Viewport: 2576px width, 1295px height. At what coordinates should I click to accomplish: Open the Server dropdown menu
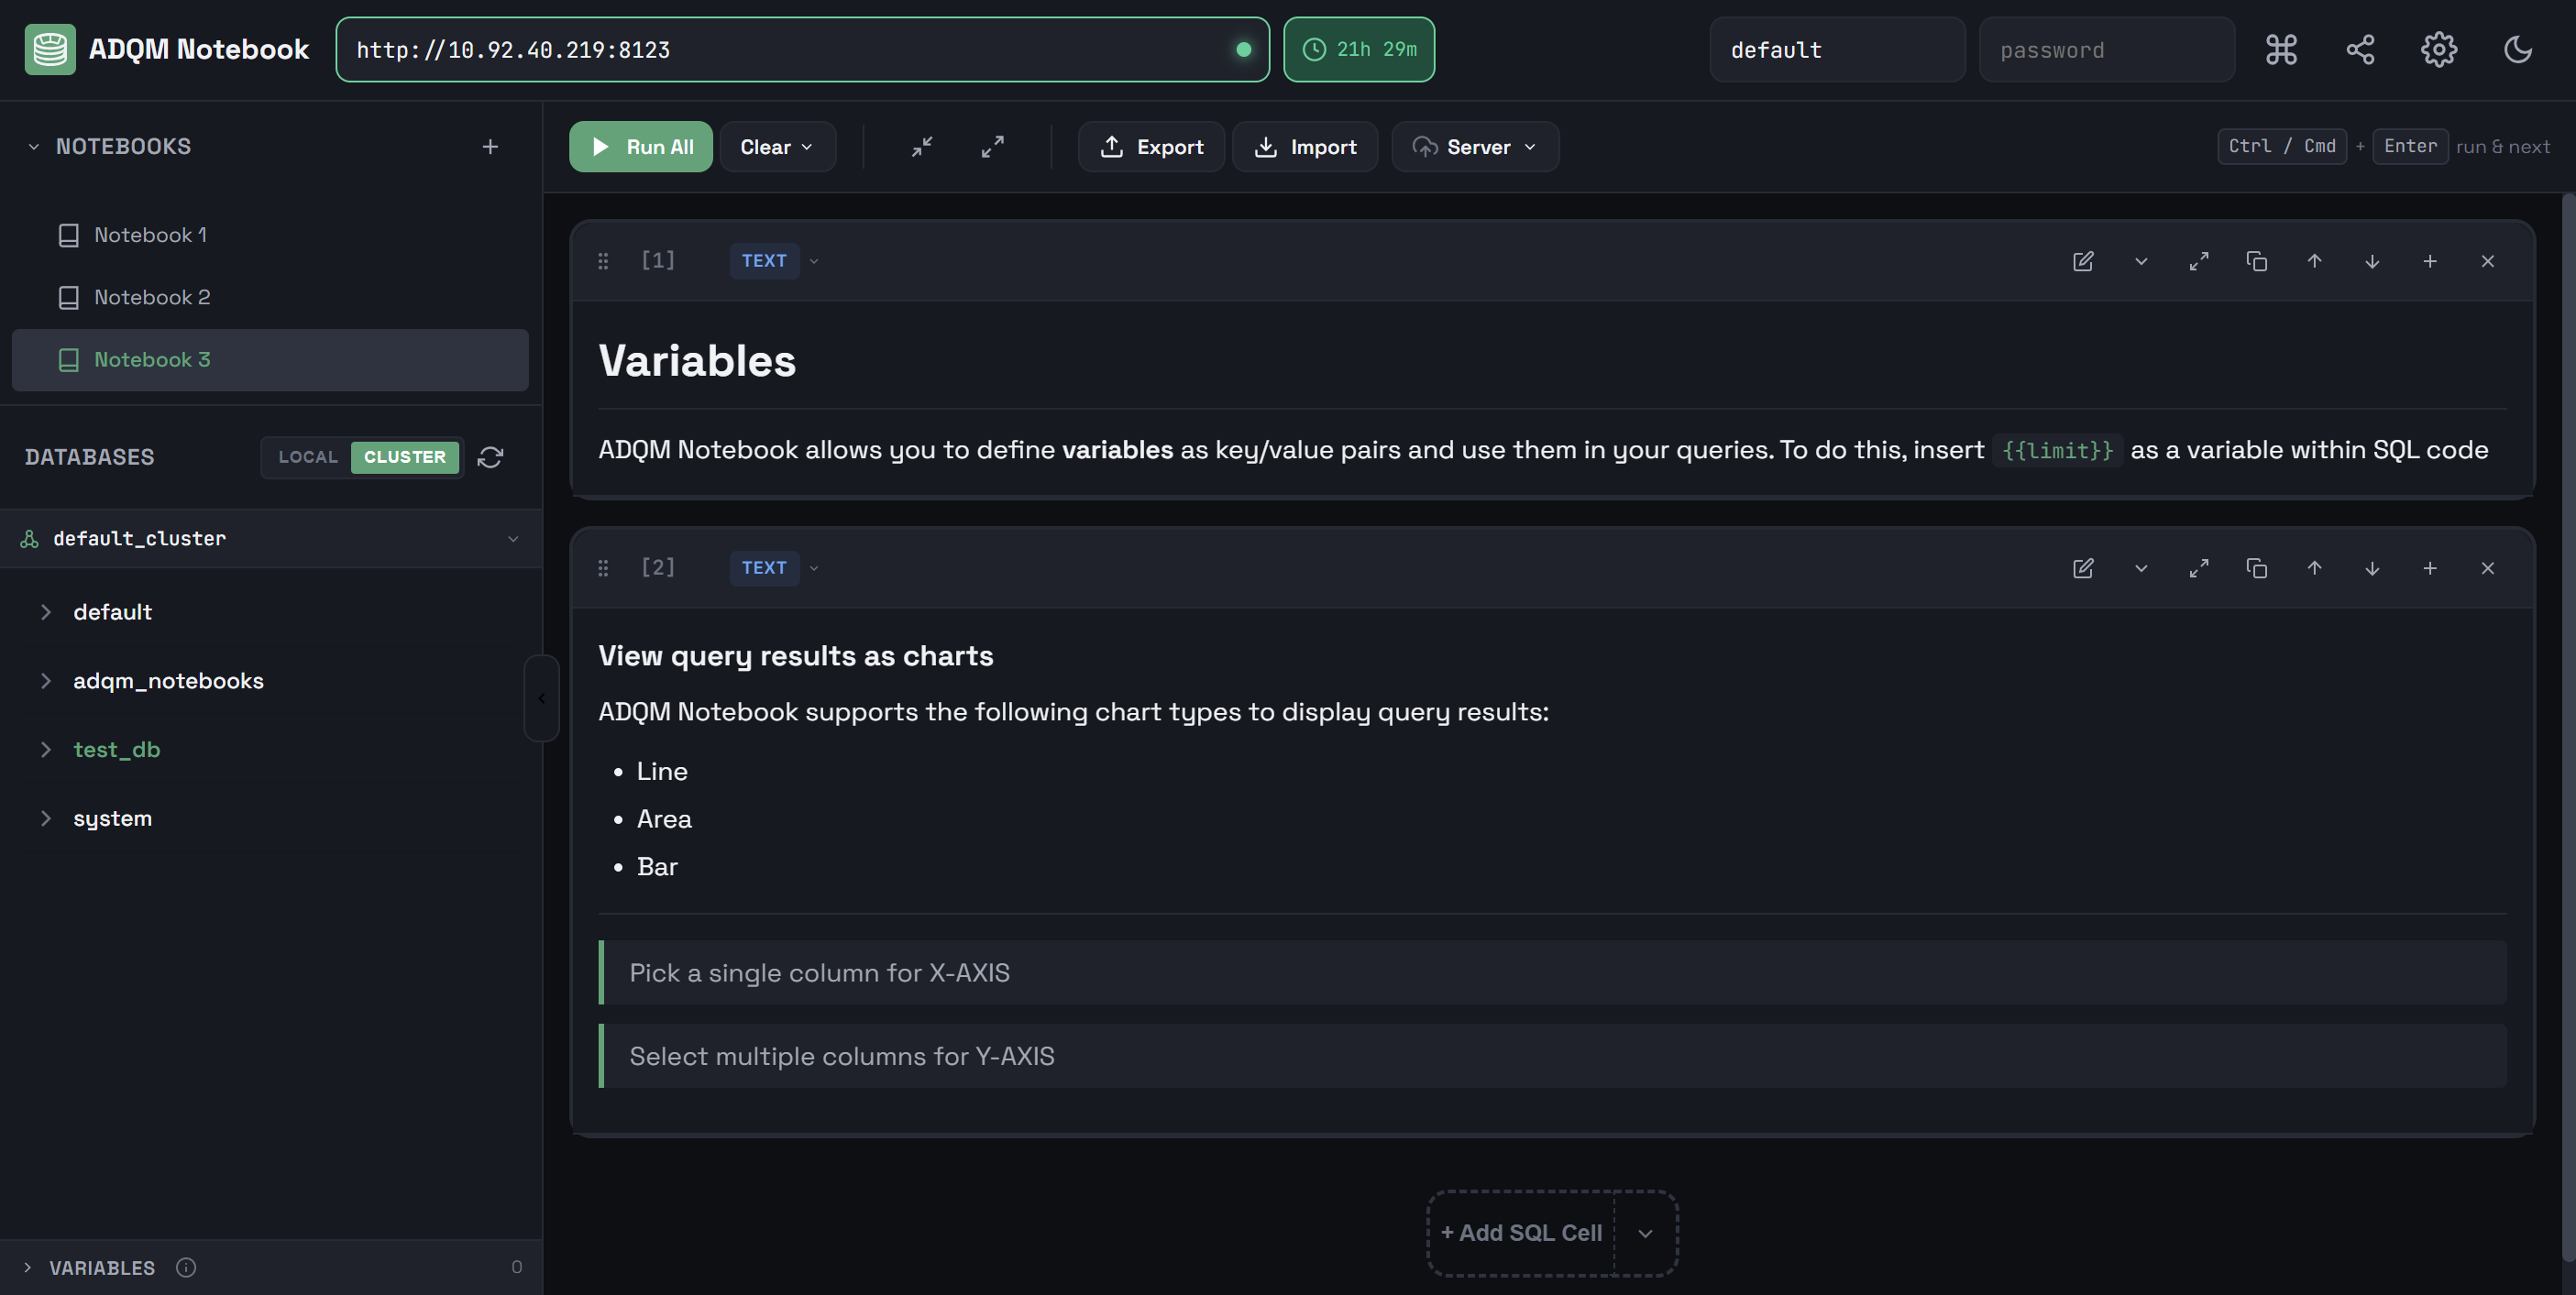pos(1475,147)
